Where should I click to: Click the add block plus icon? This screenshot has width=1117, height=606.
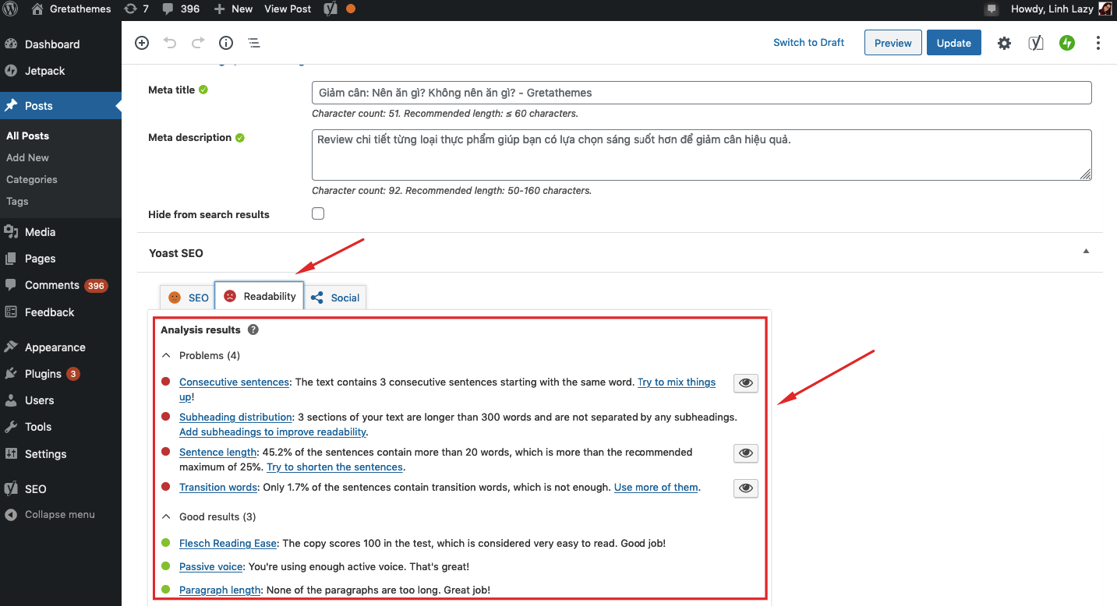click(x=142, y=43)
